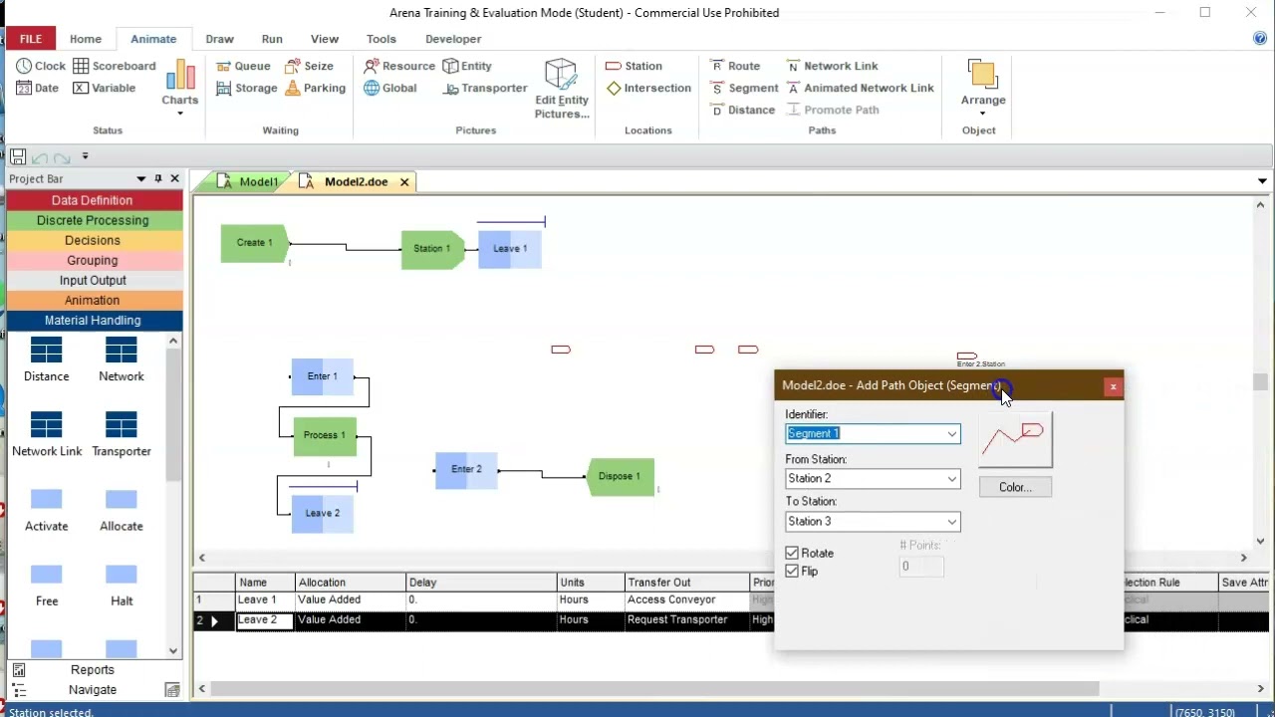1275x717 pixels.
Task: Pick the Animated Network Link tool
Action: click(x=861, y=88)
